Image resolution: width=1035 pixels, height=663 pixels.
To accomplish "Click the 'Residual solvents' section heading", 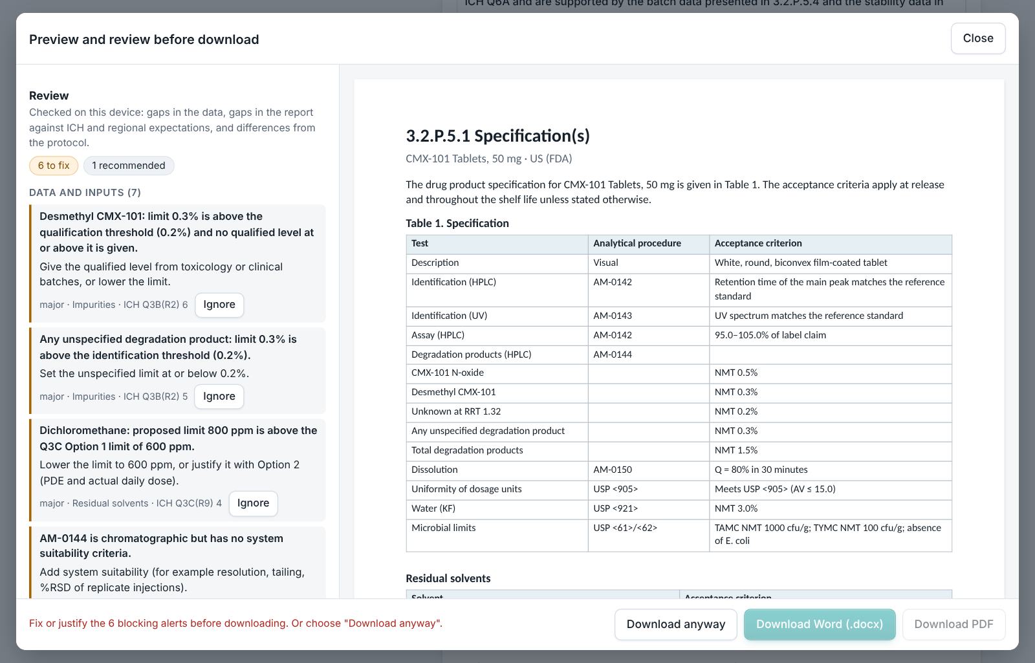I will (448, 578).
